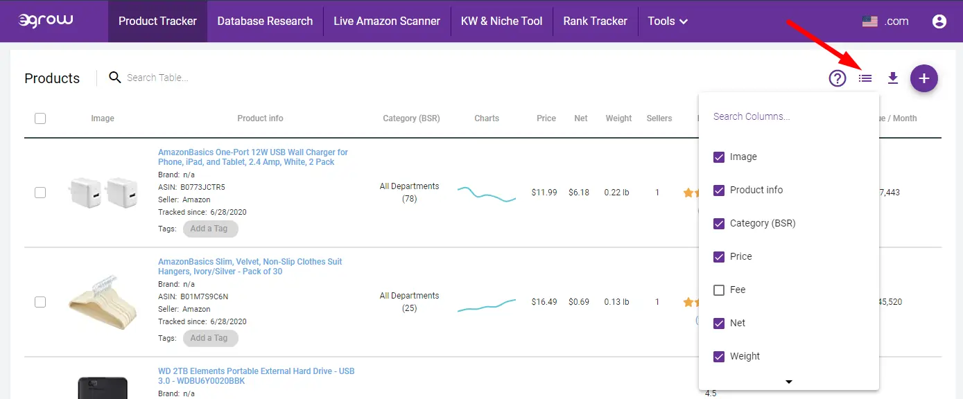Click the search magnifier beside Search Table

(114, 77)
